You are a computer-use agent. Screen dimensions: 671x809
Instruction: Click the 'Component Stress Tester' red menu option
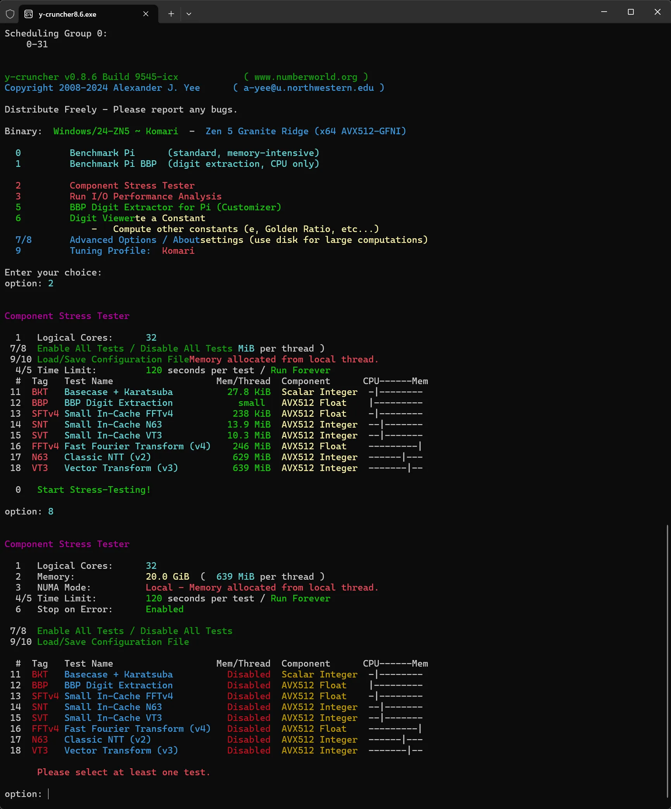132,185
